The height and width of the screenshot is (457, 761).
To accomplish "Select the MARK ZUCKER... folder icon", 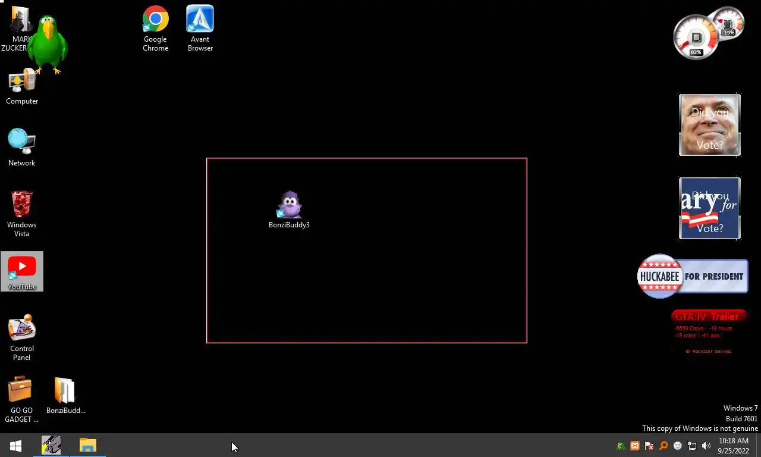I will coord(18,29).
